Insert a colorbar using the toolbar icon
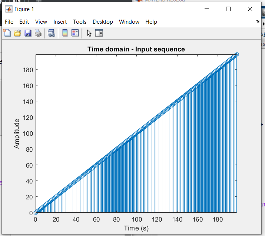 [x=64, y=33]
